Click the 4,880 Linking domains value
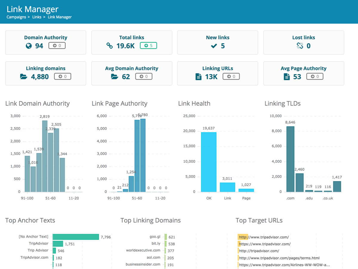Screen dimensions: 358x269 point(40,77)
